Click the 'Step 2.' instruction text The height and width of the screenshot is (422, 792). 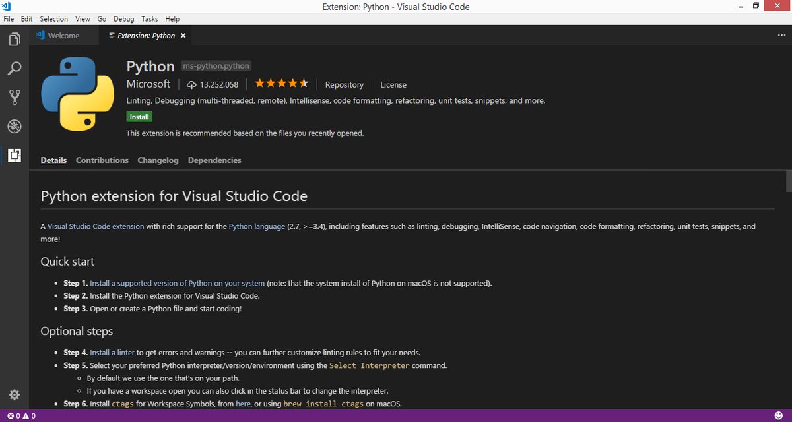[162, 296]
